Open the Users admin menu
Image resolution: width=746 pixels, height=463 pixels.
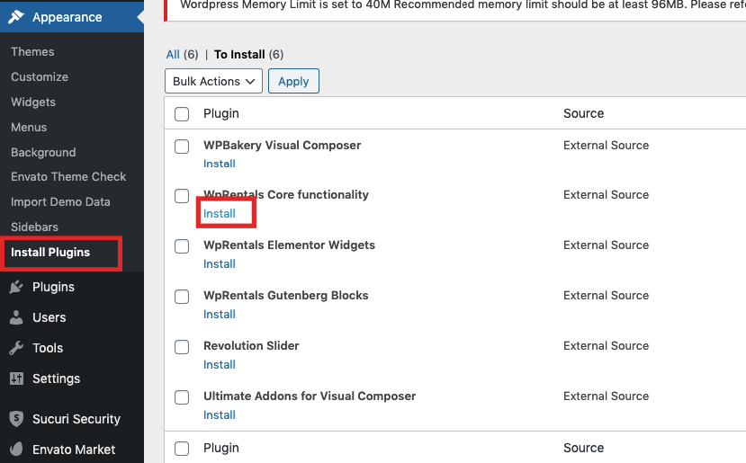tap(72, 317)
